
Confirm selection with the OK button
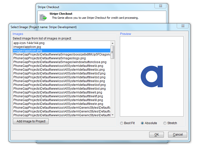pyautogui.click(x=157, y=135)
